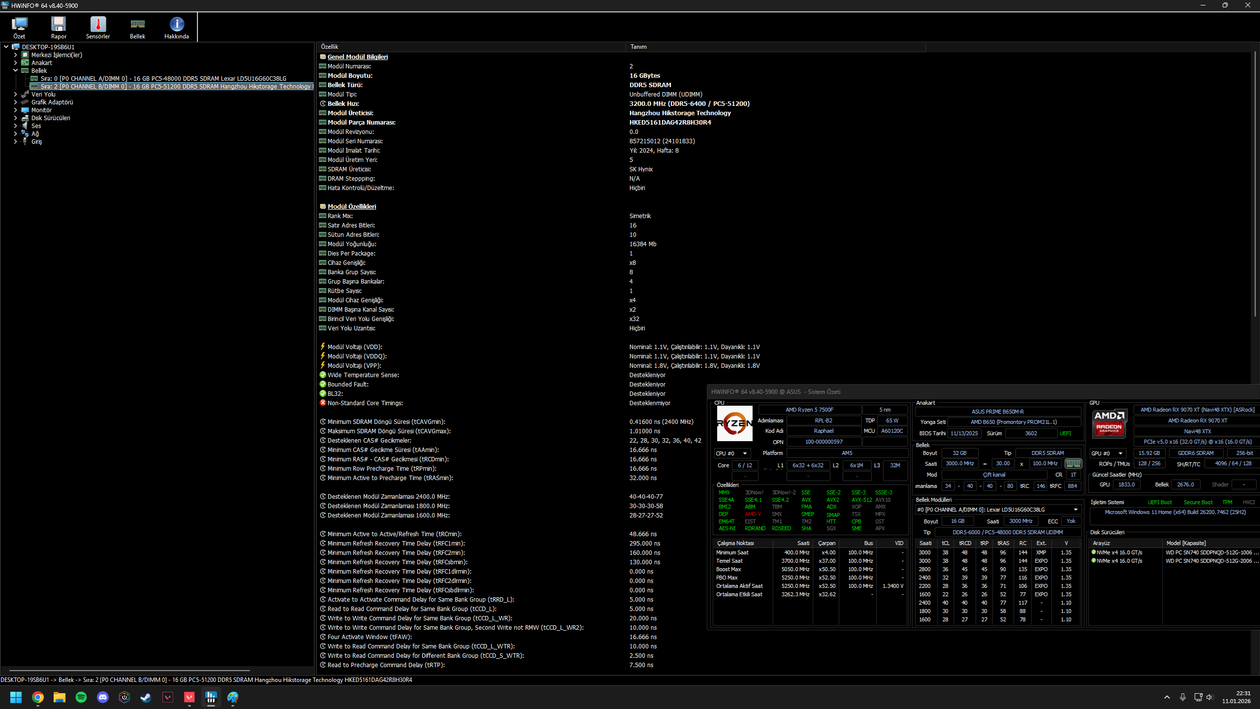1260x709 pixels.
Task: Click the Microsoft Windows 11 Home build text
Action: (1175, 512)
